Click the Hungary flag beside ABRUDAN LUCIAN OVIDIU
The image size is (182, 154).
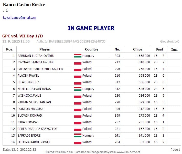(78, 56)
